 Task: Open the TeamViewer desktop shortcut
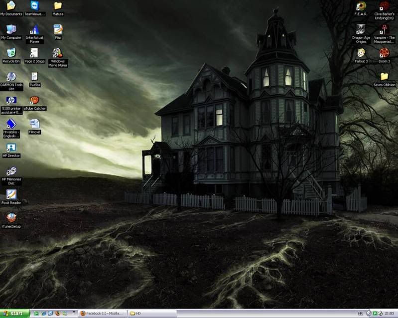(34, 6)
